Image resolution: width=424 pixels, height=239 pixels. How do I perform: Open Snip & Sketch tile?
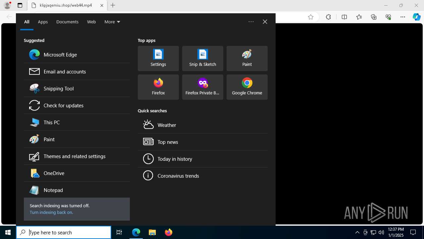tap(203, 58)
